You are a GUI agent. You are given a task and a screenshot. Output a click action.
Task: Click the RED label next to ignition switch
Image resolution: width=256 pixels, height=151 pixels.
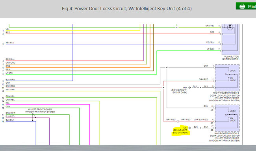212,32
